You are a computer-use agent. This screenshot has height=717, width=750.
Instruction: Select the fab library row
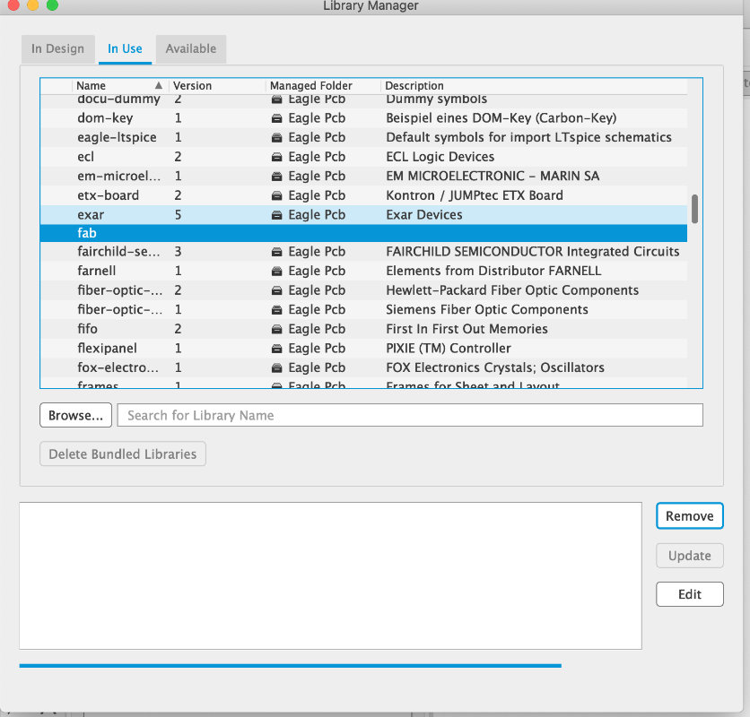[363, 233]
